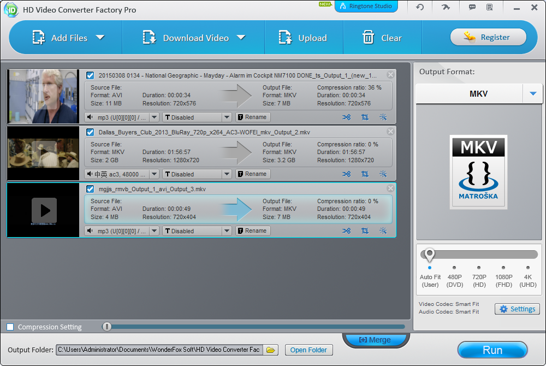Click Open Folder button
Image resolution: width=546 pixels, height=366 pixels.
[308, 350]
